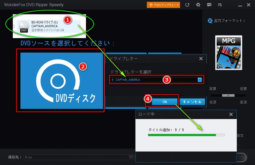Screen dimensions: 255x165
Task: Click the 保存先 output path field
Action: click(x=76, y=157)
